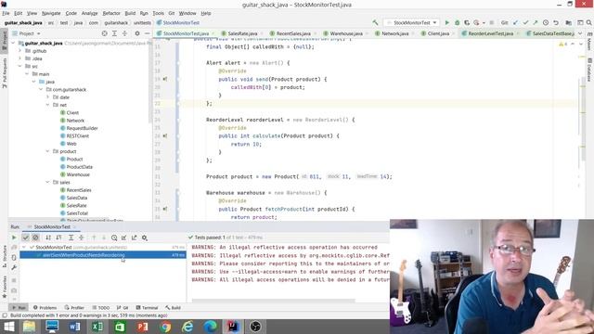Collapse the guitar_shack_java root node
The image size is (594, 334).
pos(14,44)
